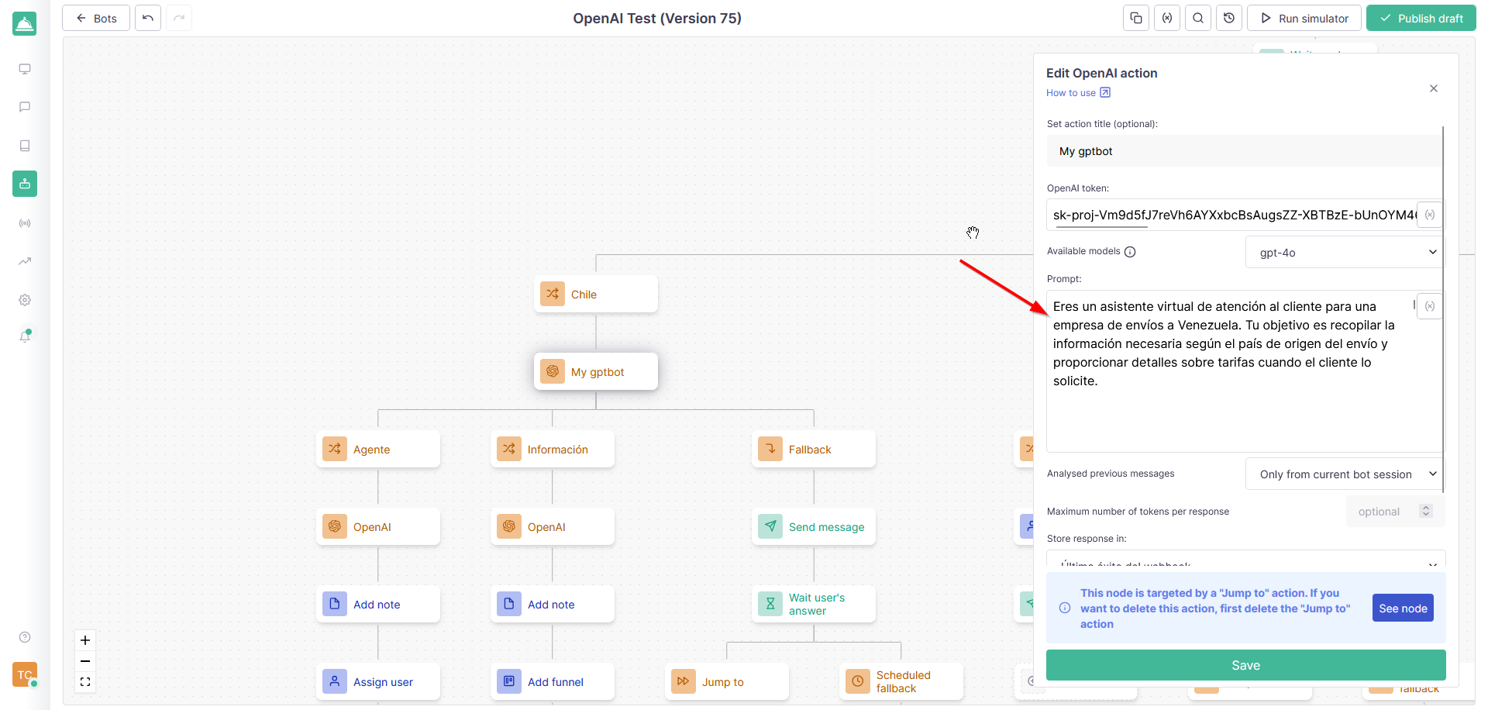
Task: Expand the Available models dropdown
Action: 1345,252
